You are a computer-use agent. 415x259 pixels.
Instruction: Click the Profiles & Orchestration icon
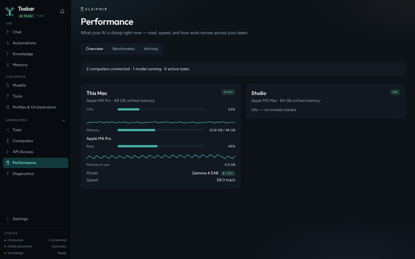(x=8, y=107)
